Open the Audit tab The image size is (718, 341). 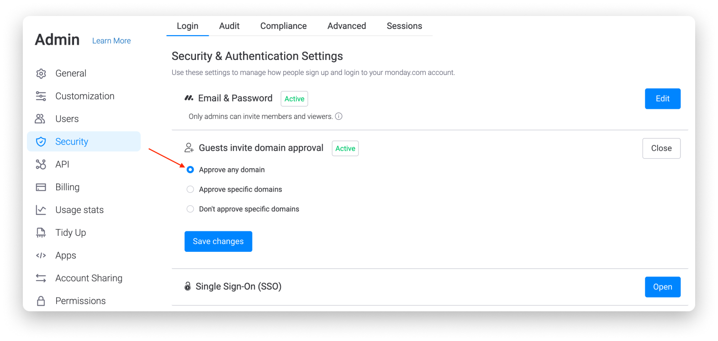(229, 26)
